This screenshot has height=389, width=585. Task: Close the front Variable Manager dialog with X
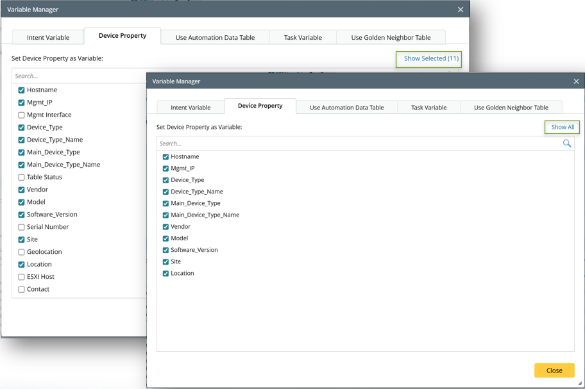click(576, 81)
